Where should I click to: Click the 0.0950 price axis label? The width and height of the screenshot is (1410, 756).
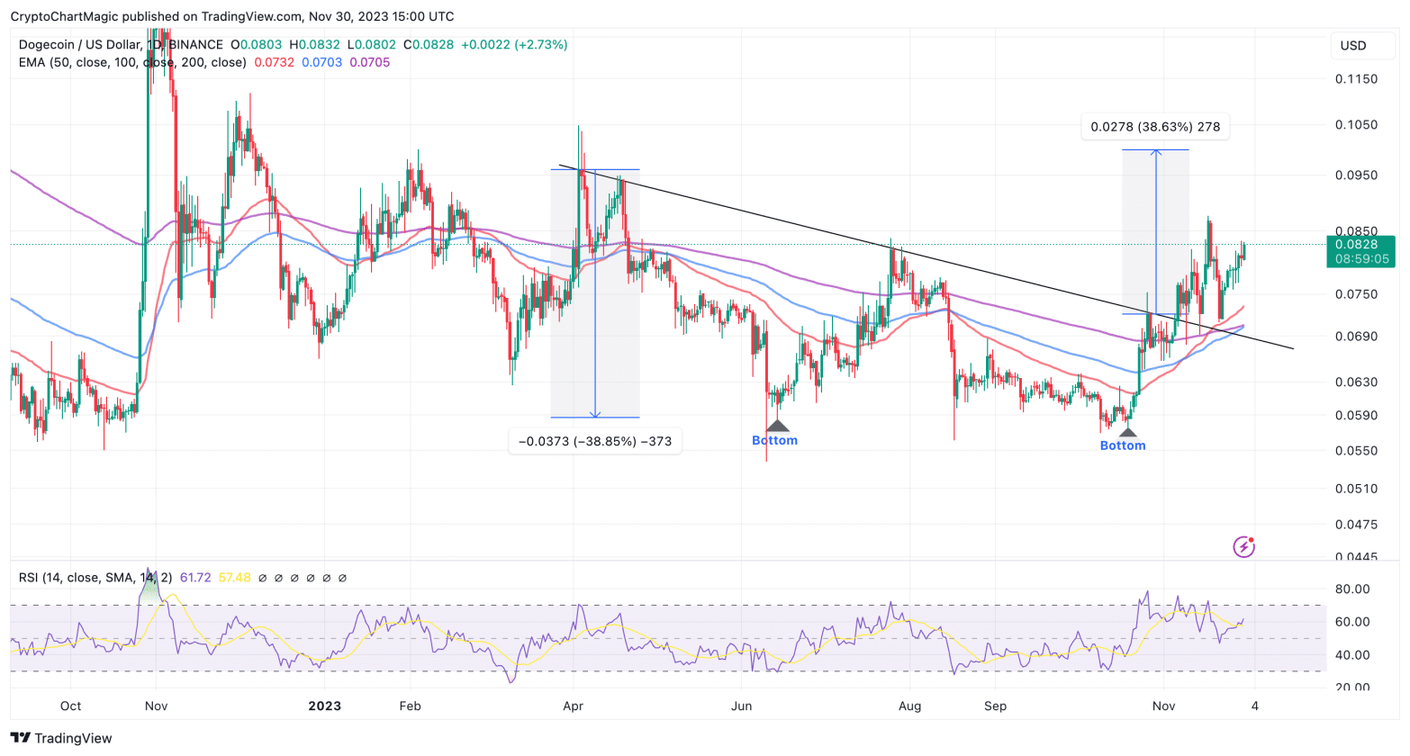pyautogui.click(x=1356, y=175)
